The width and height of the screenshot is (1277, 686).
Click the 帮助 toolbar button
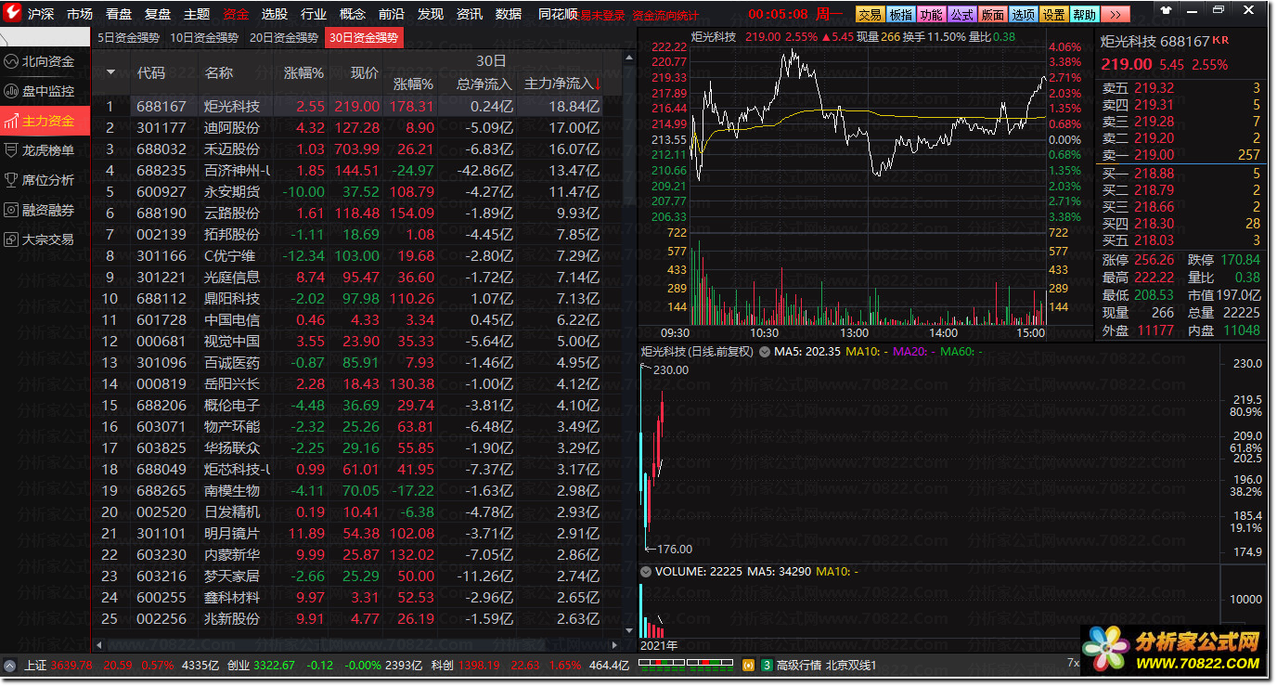[1084, 14]
